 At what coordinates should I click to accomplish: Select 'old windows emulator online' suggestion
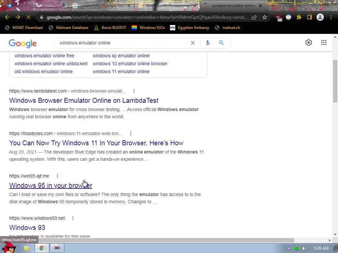coord(43,71)
